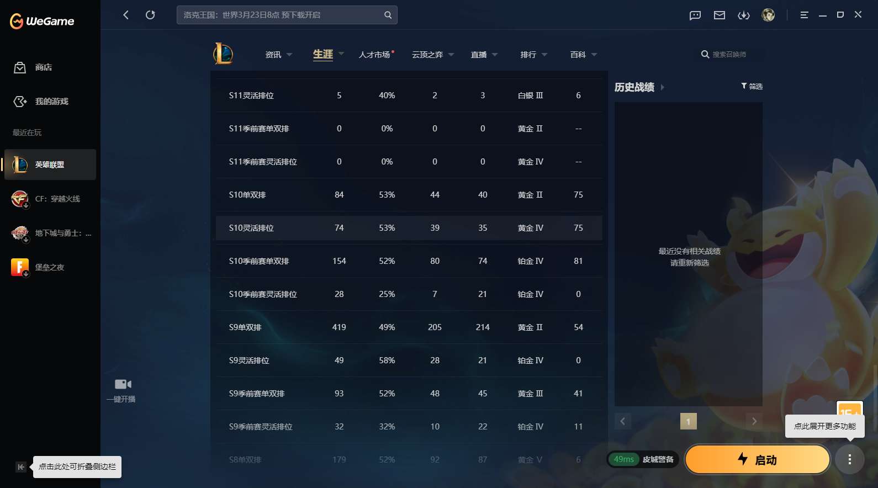The width and height of the screenshot is (878, 488).
Task: Go back with the left arrow icon
Action: (126, 15)
